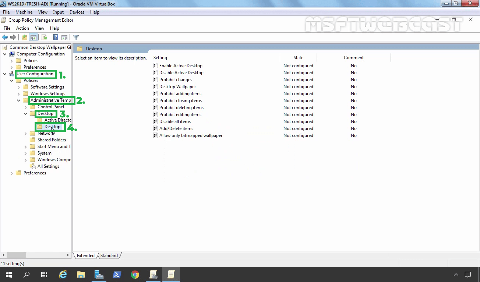Click the Forward navigation arrow
Screen dimensions: 480x282
pyautogui.click(x=13, y=37)
